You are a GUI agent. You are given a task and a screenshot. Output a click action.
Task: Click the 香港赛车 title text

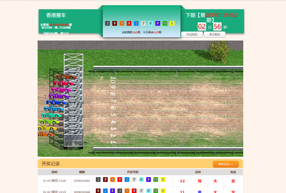pyautogui.click(x=56, y=15)
